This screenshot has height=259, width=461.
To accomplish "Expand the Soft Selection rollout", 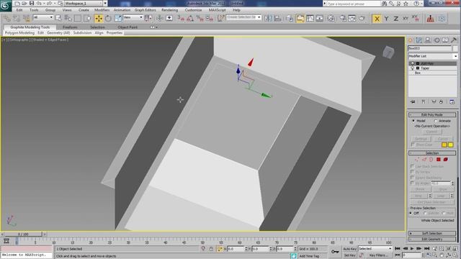I will (x=432, y=233).
